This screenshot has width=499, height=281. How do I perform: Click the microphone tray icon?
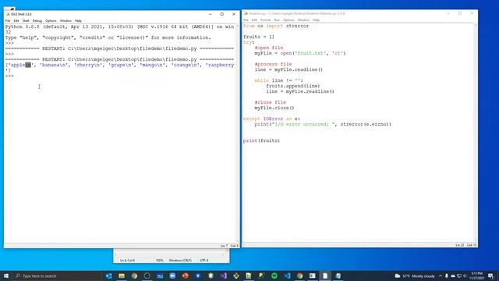pos(447,276)
